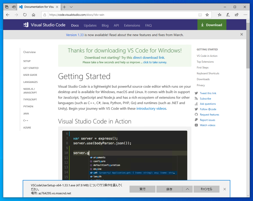Open the introductory videos link
Image resolution: width=253 pixels, height=201 pixels.
[x=151, y=108]
